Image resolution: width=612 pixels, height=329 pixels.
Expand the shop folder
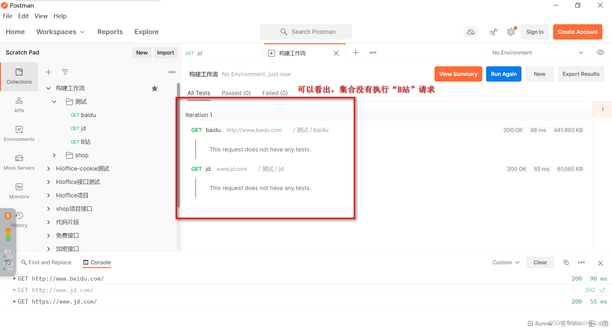54,155
